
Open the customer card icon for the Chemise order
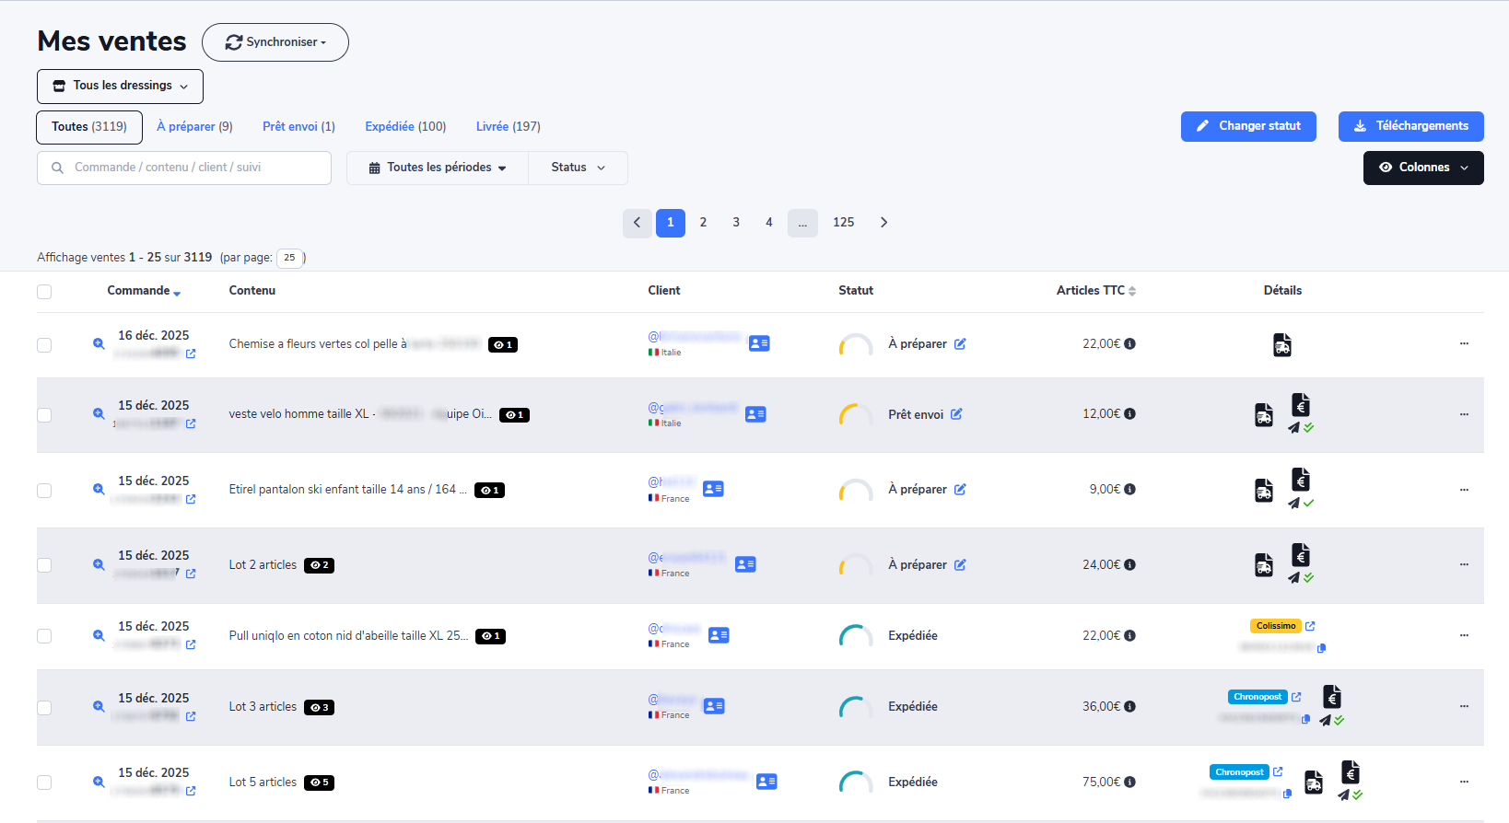click(x=759, y=343)
